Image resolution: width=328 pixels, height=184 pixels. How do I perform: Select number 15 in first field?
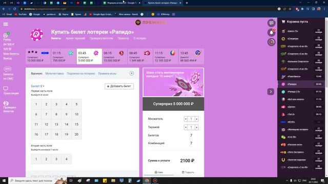click(76, 124)
